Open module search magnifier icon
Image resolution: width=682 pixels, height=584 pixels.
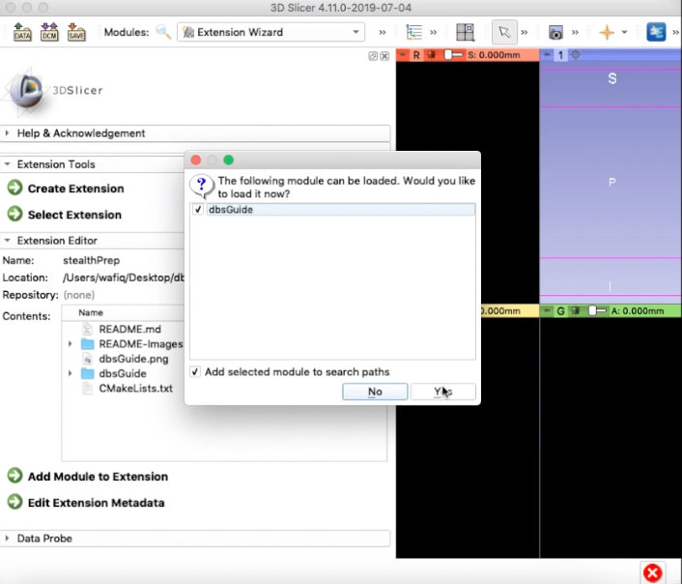coord(163,32)
